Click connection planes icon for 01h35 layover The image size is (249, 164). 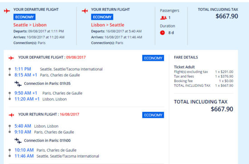tap(18, 84)
